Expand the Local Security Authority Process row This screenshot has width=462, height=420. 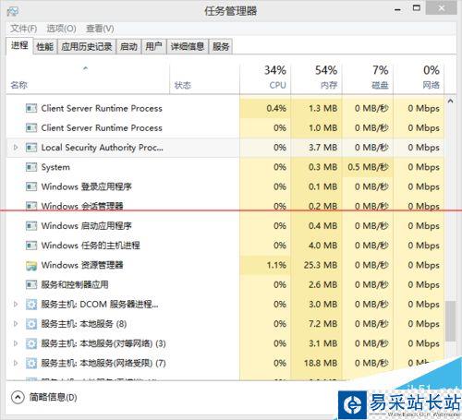click(16, 148)
